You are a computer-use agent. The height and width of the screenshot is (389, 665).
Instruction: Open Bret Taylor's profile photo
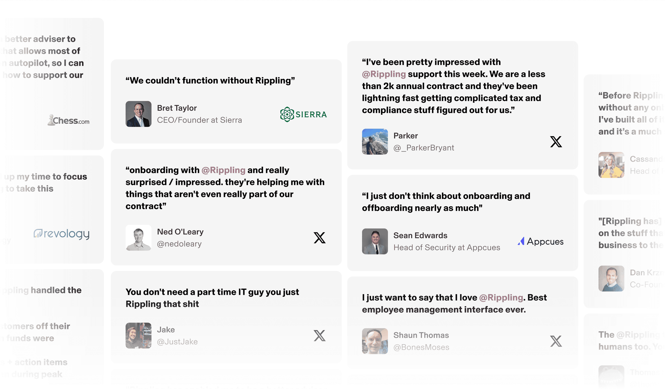pos(139,114)
